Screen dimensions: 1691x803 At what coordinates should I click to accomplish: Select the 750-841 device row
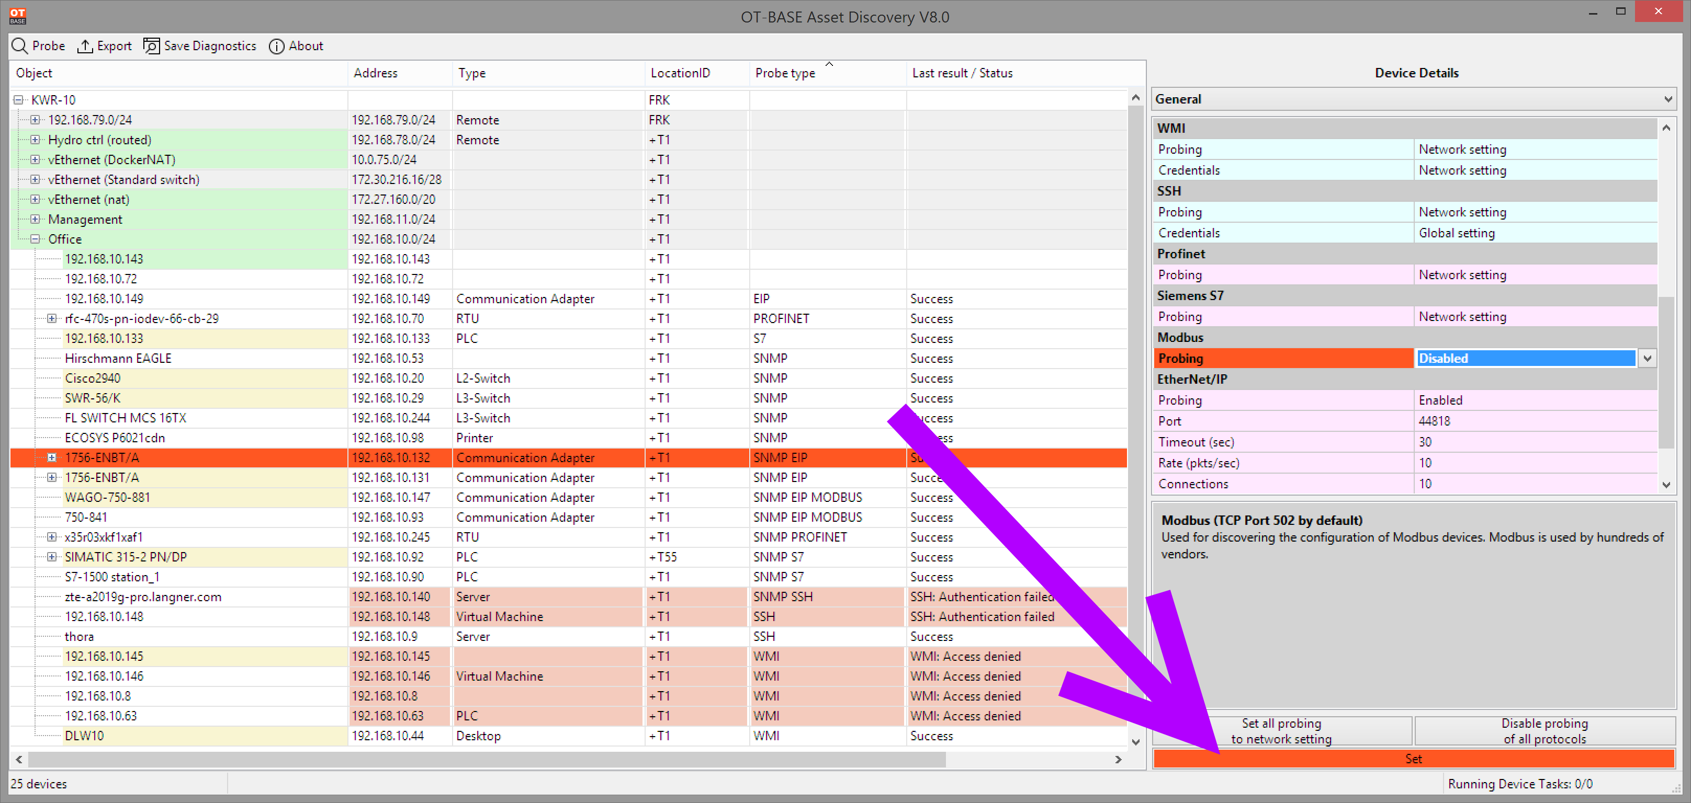(569, 517)
